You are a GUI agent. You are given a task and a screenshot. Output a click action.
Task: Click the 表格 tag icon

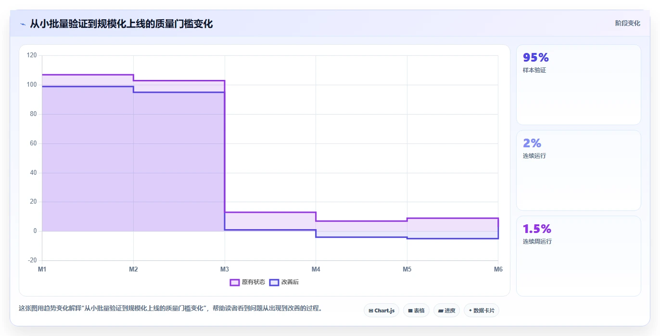410,311
